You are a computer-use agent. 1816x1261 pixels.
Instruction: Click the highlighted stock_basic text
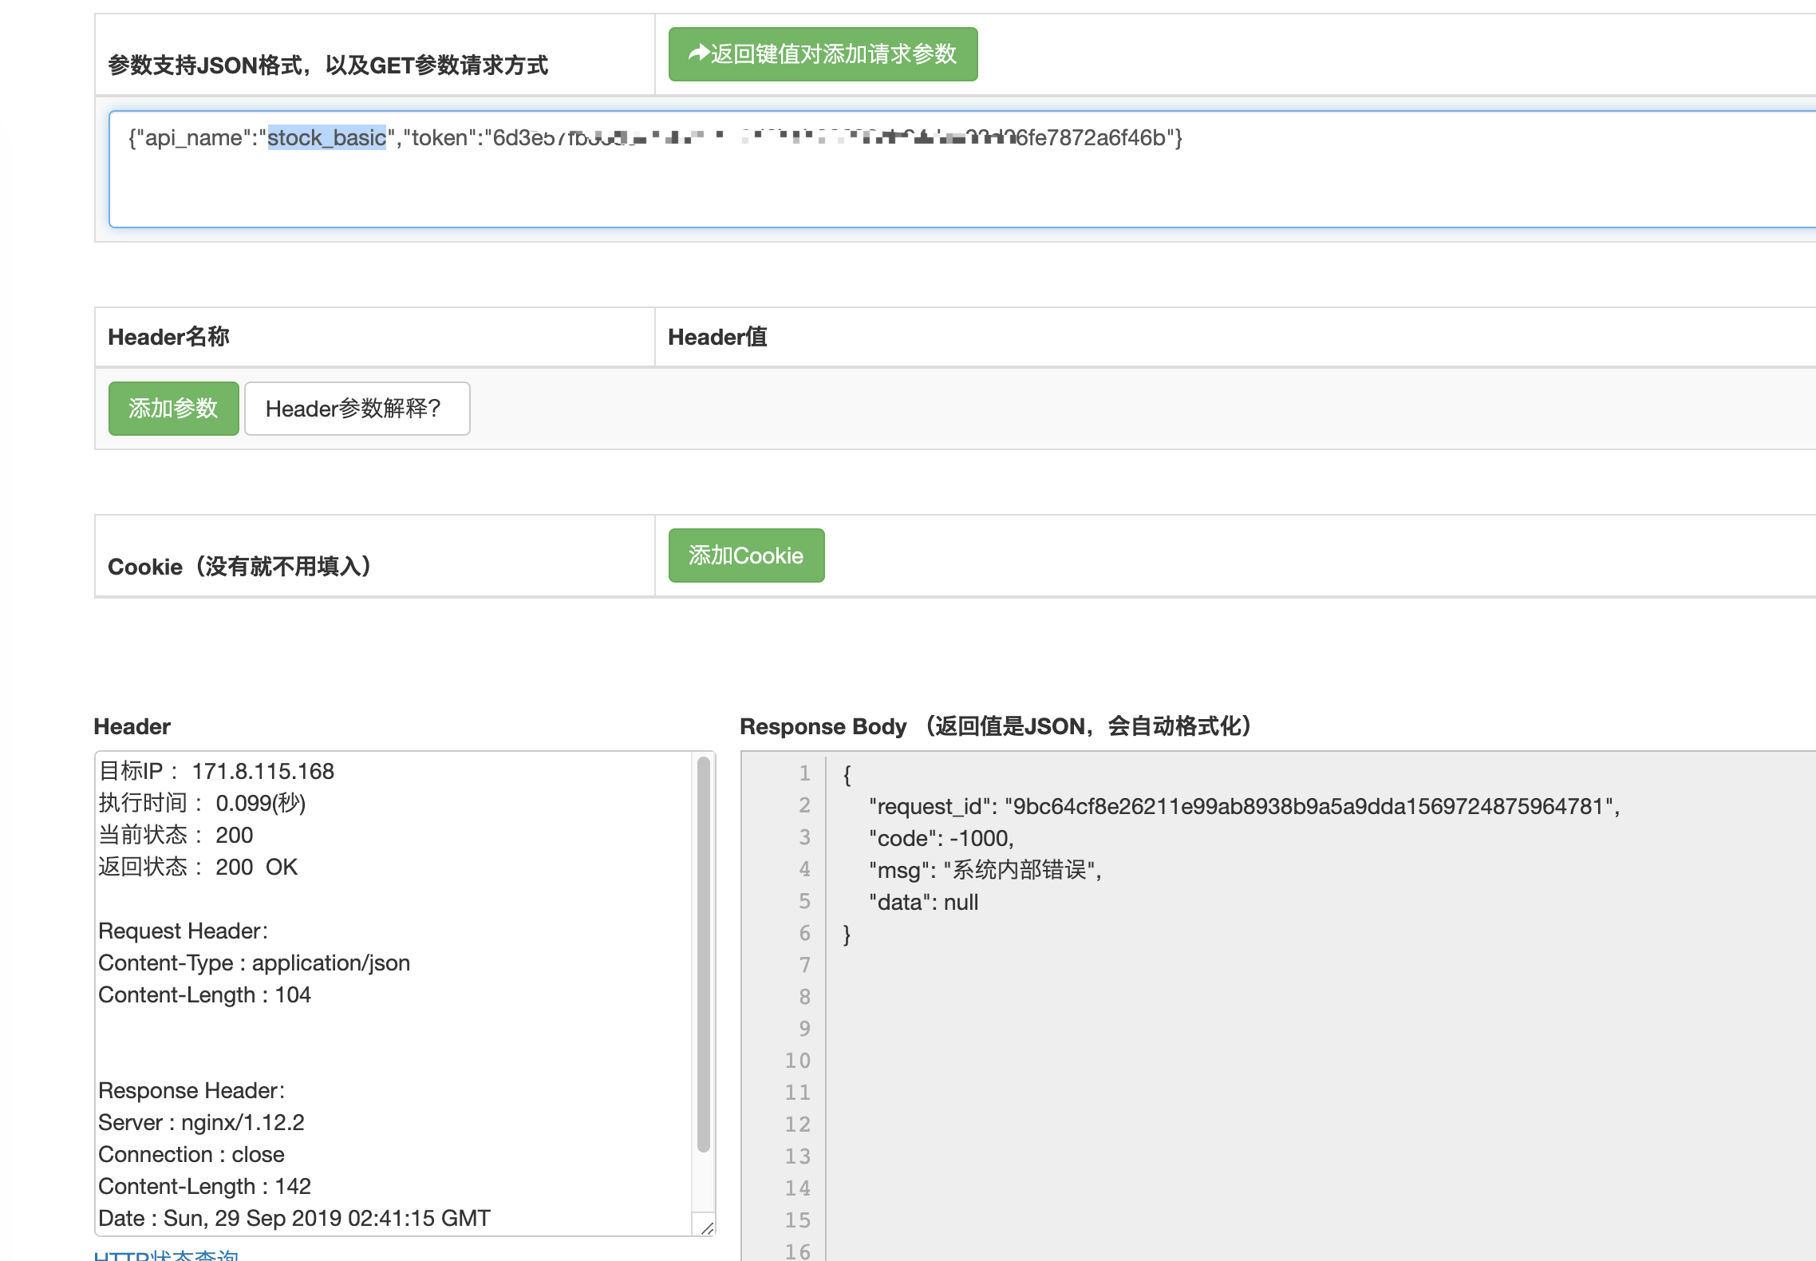click(326, 137)
